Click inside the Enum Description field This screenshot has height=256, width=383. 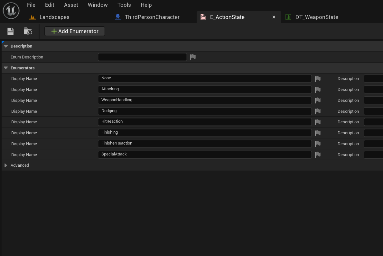(142, 57)
